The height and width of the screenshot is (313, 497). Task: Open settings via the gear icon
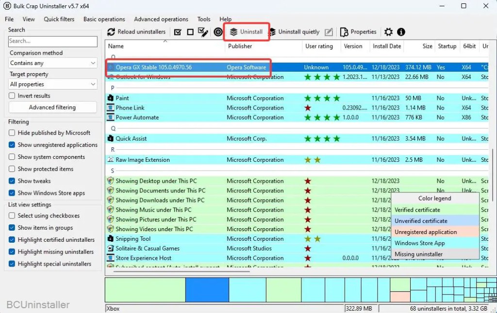click(x=388, y=32)
